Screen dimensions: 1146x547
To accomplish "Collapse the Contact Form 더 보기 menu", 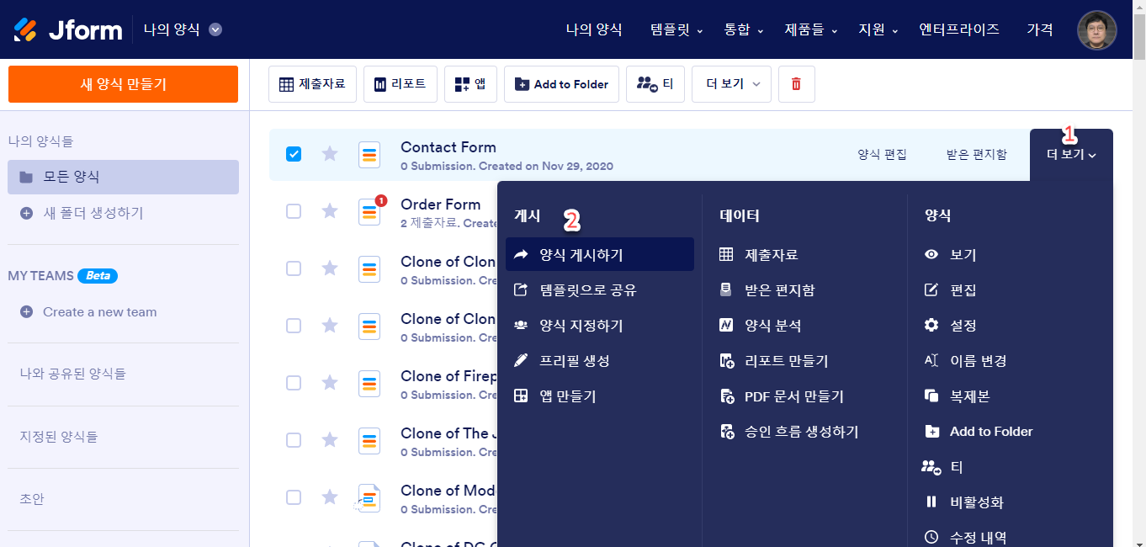I will (1071, 155).
